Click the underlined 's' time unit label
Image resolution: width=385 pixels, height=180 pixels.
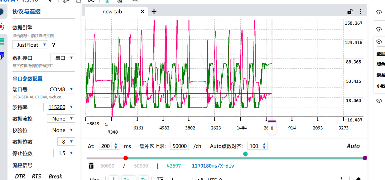(106, 124)
